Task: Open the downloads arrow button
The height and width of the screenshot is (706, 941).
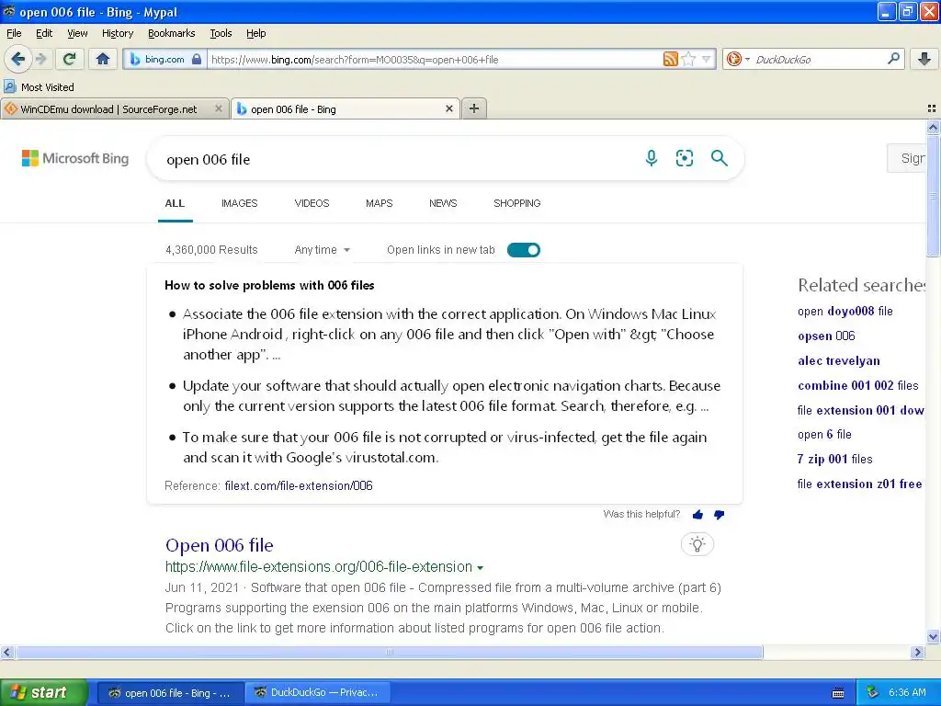Action: point(924,59)
